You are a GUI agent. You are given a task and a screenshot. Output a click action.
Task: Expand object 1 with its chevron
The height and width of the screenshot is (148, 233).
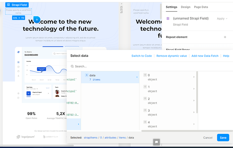(x=194, y=89)
